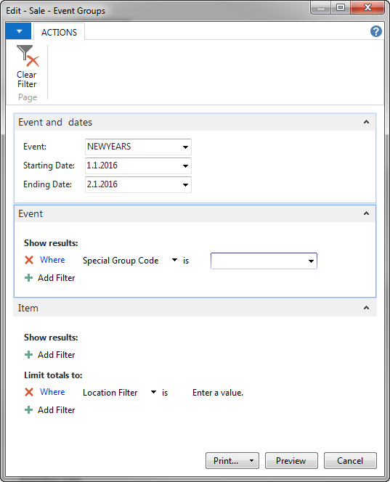Image resolution: width=390 pixels, height=482 pixels.
Task: Click the green plus under Item Show results
Action: pos(28,355)
